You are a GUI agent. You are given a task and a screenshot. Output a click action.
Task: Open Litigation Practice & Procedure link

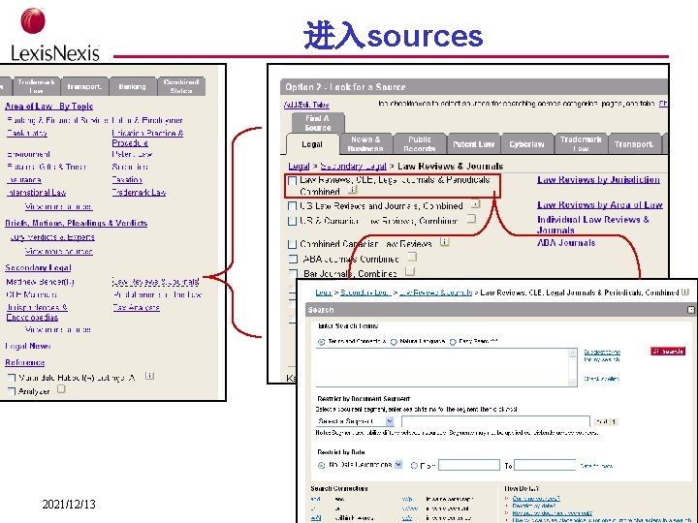click(147, 138)
